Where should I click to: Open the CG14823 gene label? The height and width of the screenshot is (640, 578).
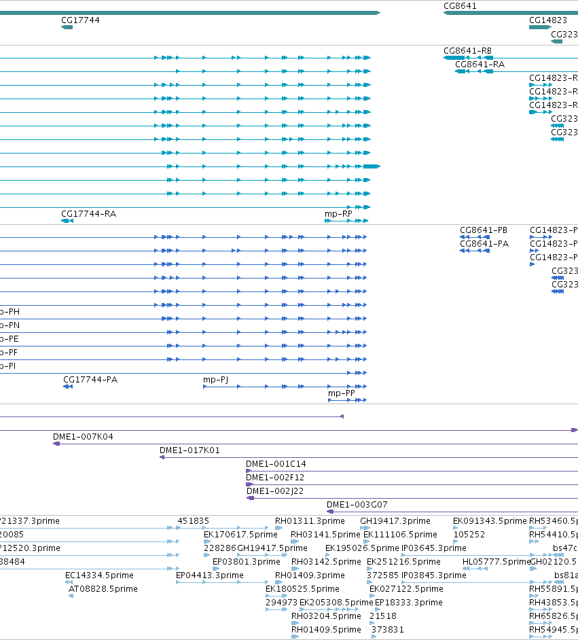click(x=548, y=20)
